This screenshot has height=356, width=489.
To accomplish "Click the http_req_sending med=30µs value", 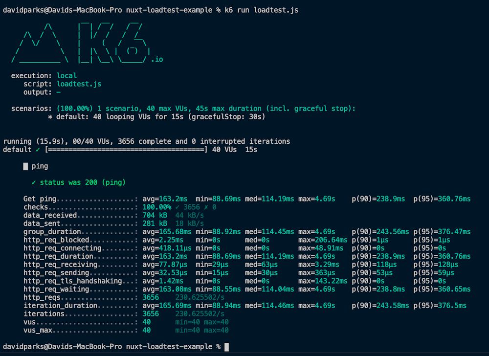I will click(261, 273).
